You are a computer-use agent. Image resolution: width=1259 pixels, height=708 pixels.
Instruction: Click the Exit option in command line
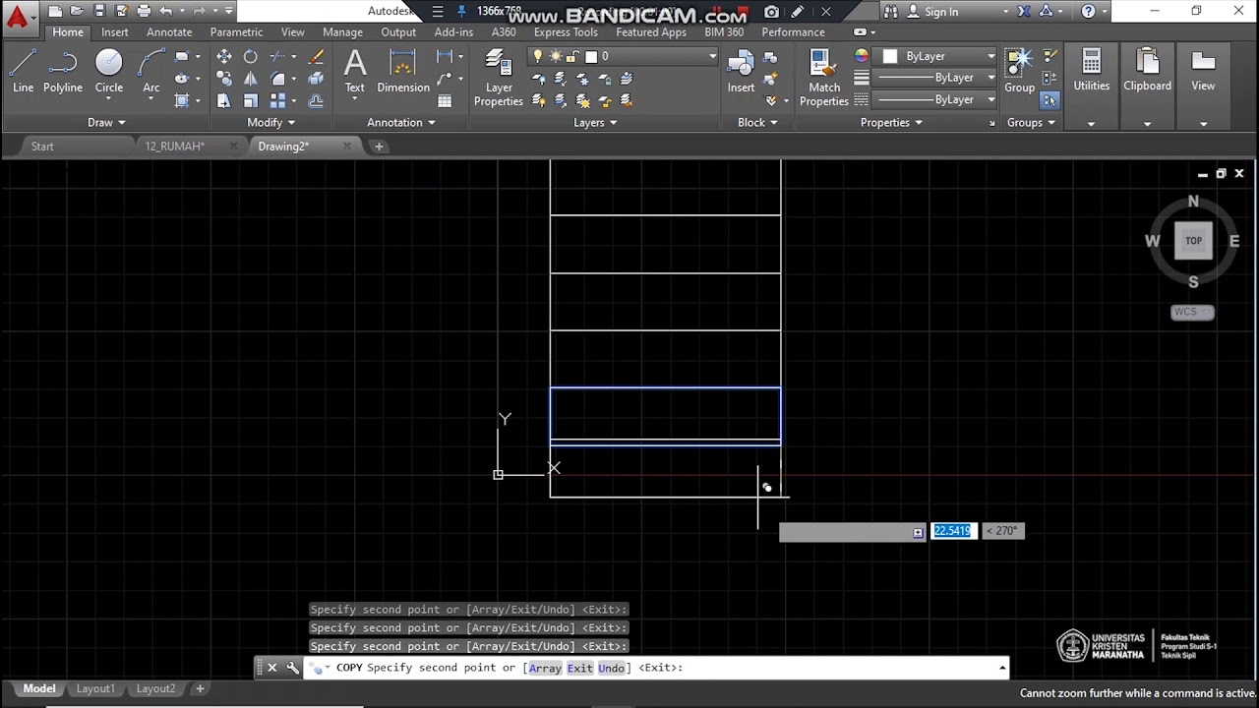point(579,668)
